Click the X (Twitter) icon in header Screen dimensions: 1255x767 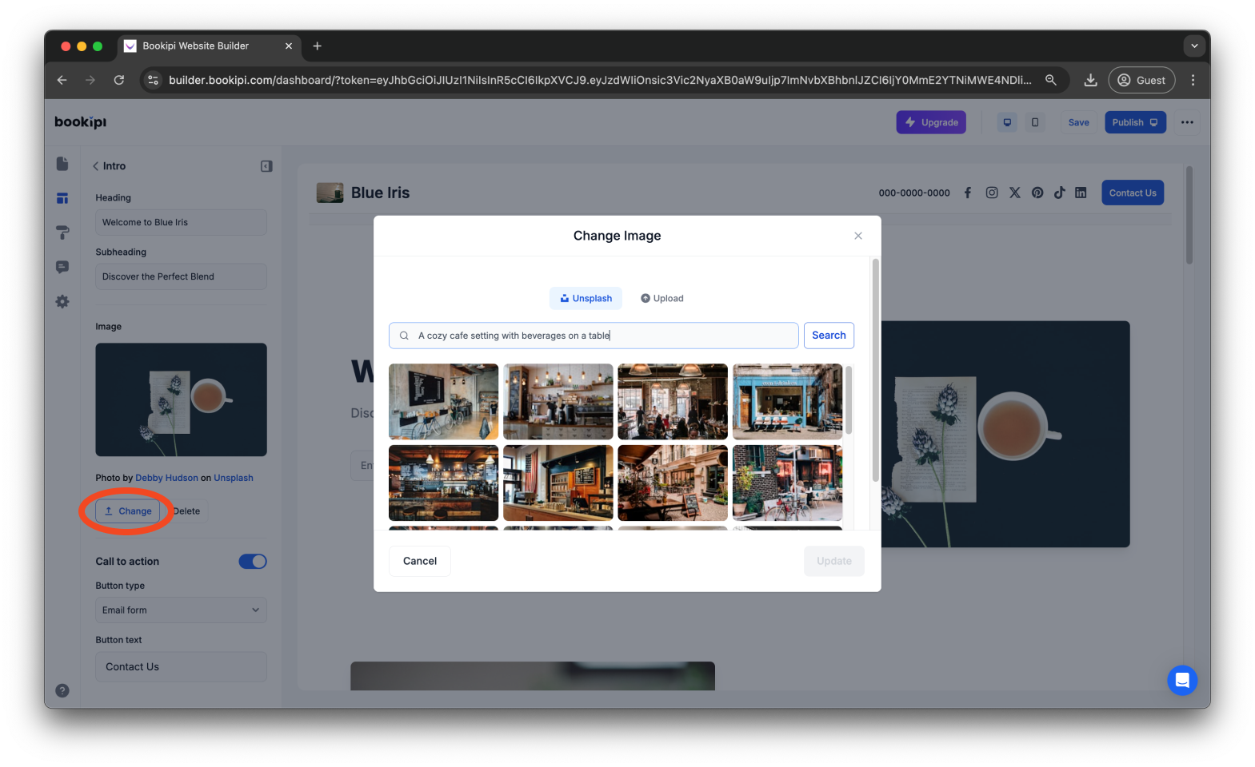pyautogui.click(x=1015, y=193)
